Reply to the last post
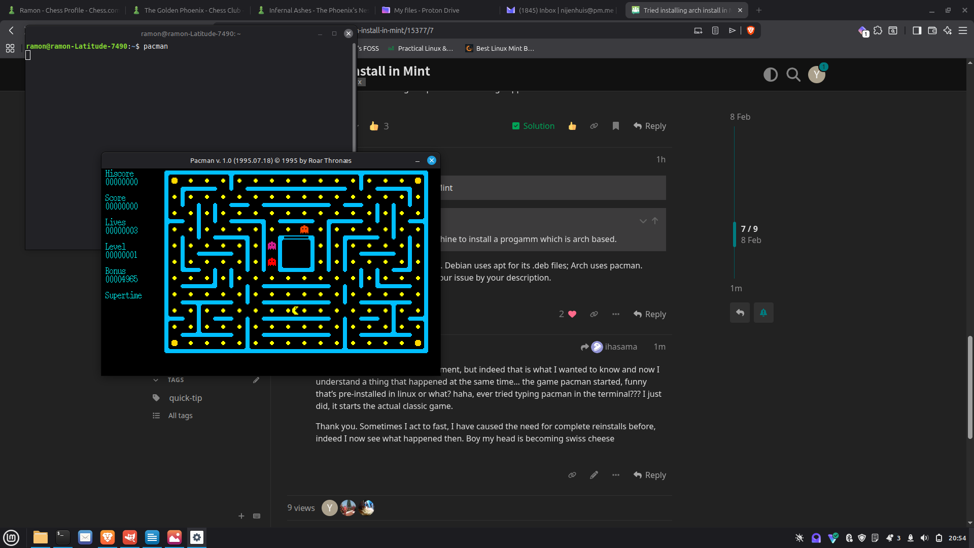This screenshot has height=548, width=974. [649, 475]
